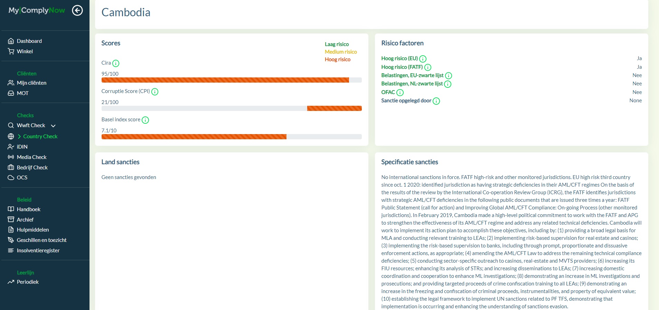Viewport: 659px width, 310px height.
Task: Click info icon beside Corruptie Score (CPI)
Action: tap(155, 92)
